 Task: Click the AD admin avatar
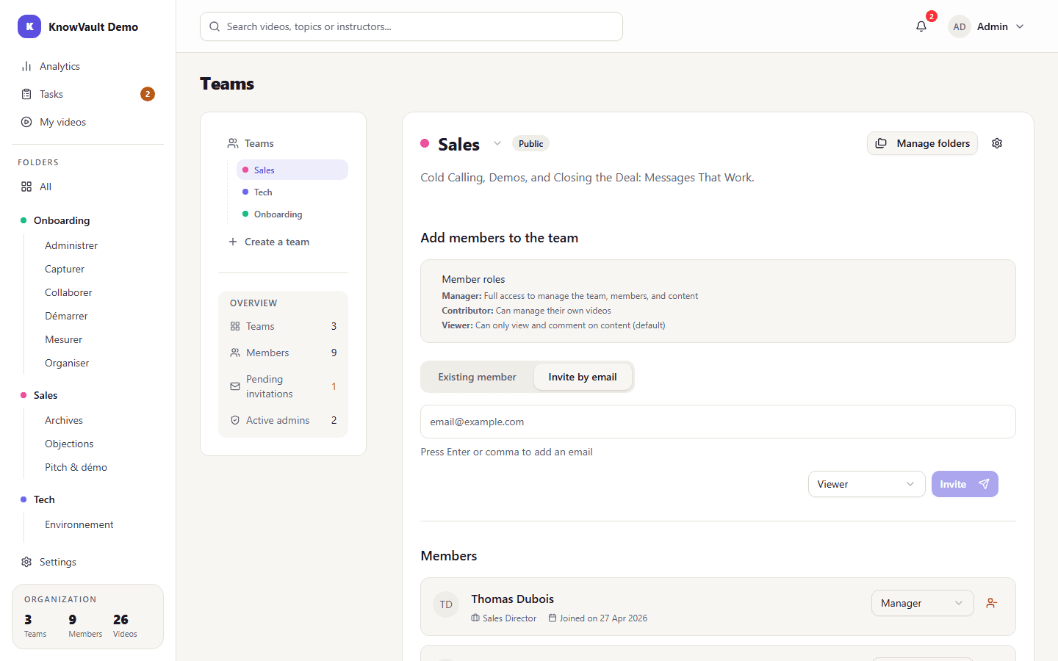960,26
